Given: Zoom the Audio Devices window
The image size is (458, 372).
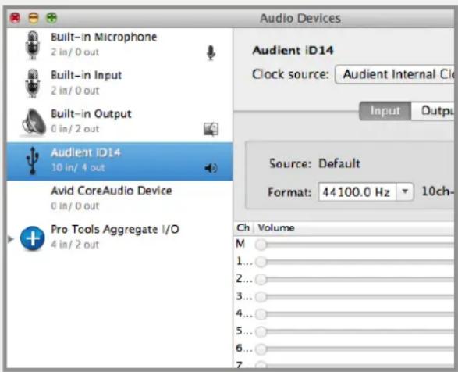Looking at the screenshot, I should 51,18.
